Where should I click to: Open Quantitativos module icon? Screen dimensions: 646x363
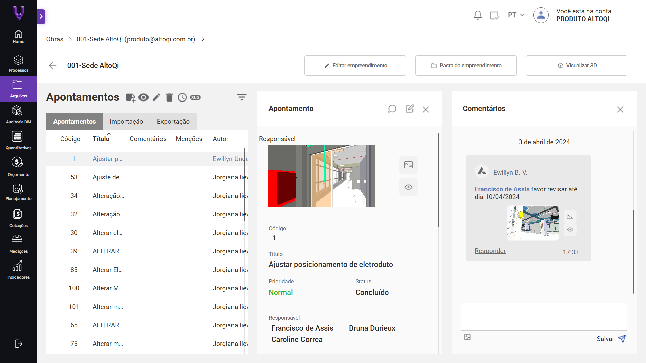17,136
